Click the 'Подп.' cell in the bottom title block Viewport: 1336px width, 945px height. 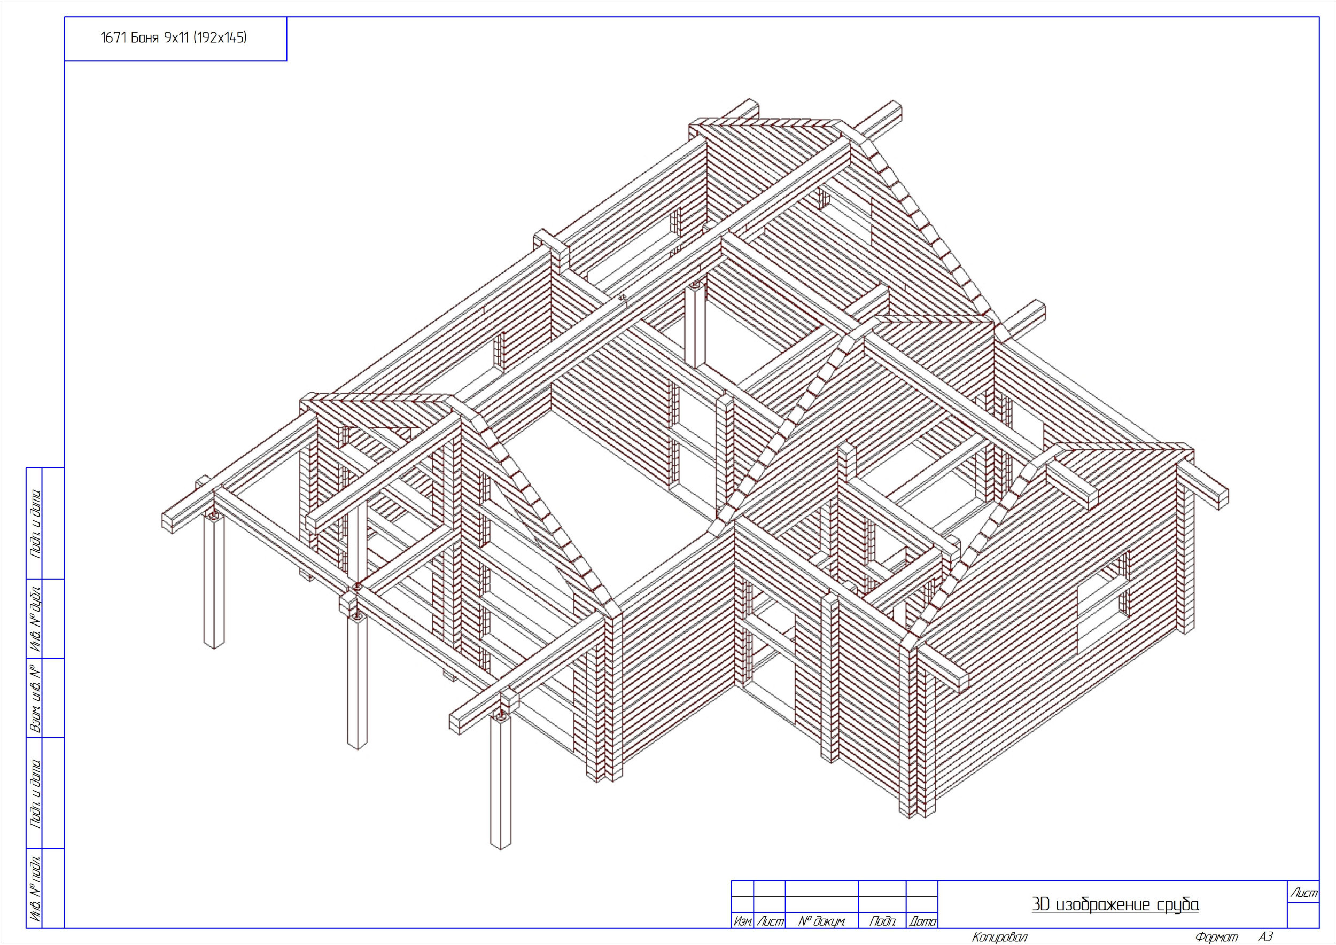[882, 921]
